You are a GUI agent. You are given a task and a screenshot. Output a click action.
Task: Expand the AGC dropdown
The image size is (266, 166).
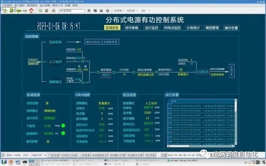coord(145,11)
